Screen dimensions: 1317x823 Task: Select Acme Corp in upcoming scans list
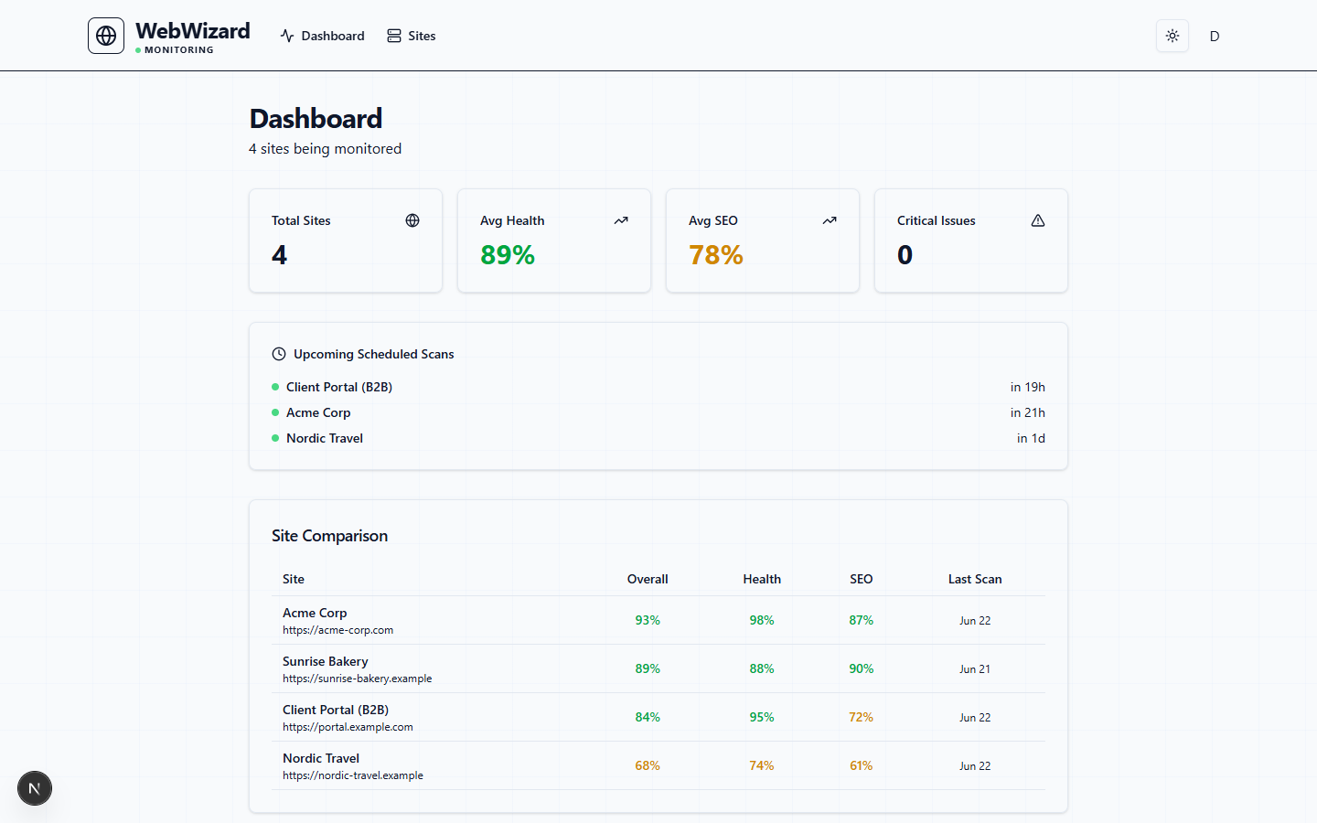coord(318,412)
